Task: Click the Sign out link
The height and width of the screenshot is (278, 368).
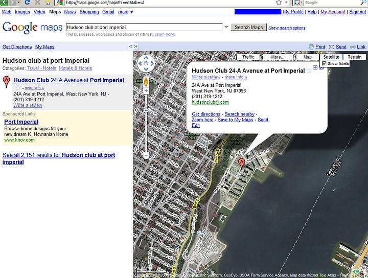Action: click(x=358, y=12)
